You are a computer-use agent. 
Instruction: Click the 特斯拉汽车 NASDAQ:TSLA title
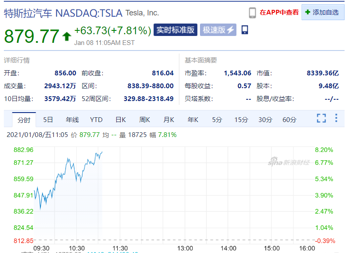(x=63, y=13)
